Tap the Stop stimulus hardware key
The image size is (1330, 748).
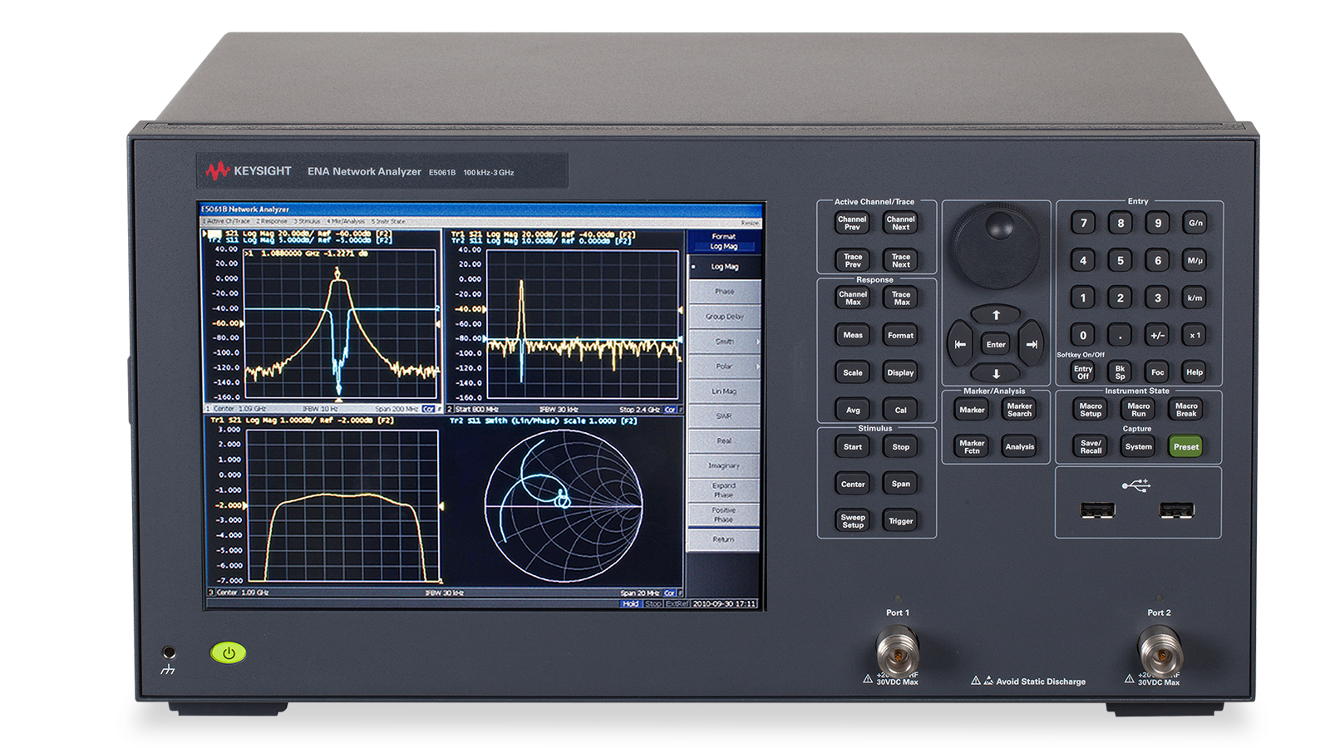click(900, 446)
